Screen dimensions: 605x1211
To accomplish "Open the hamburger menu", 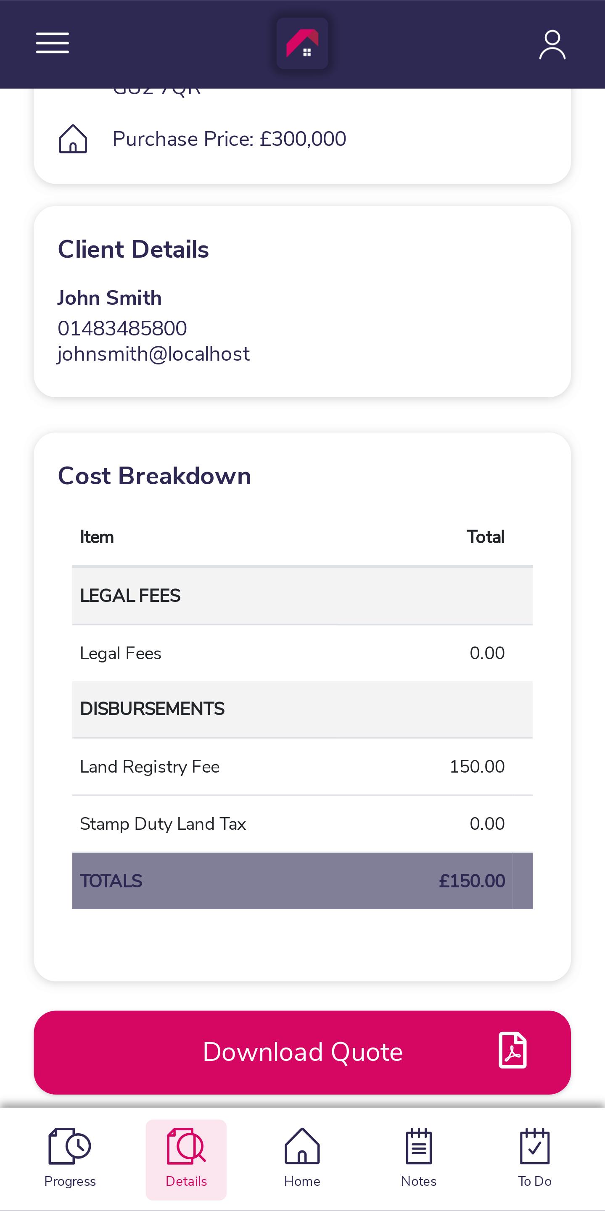I will pos(53,43).
